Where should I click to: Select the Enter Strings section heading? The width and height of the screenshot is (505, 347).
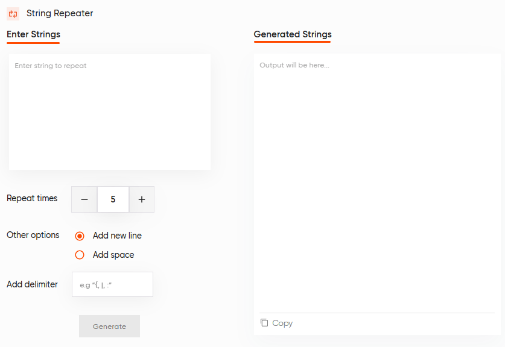pos(33,34)
